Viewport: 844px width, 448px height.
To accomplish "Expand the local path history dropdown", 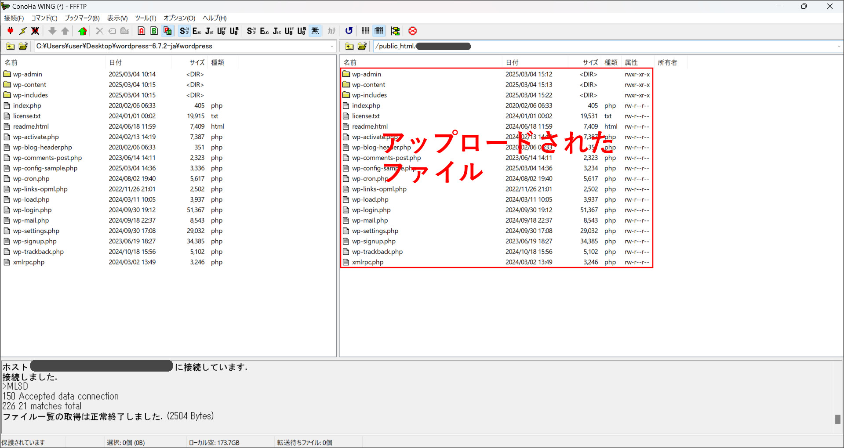I will point(332,46).
